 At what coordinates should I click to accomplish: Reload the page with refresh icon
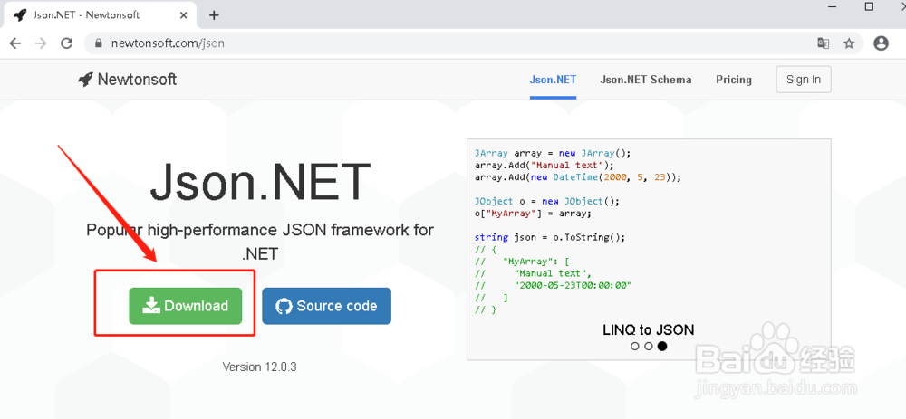[67, 43]
